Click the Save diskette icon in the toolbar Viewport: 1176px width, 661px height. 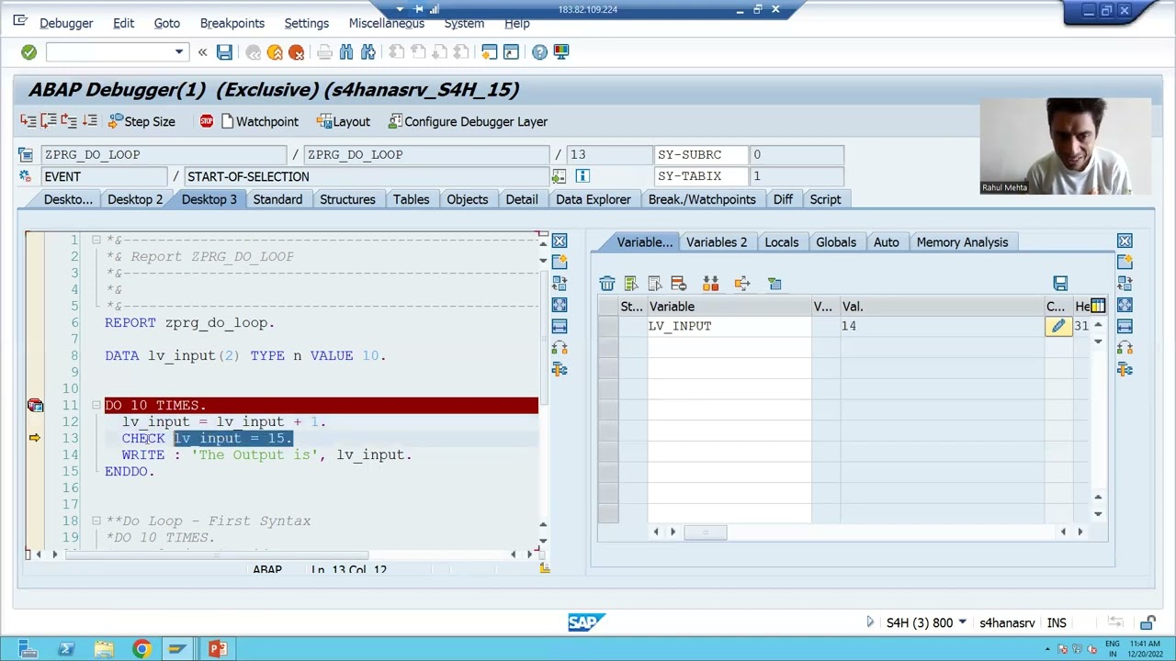coord(224,52)
